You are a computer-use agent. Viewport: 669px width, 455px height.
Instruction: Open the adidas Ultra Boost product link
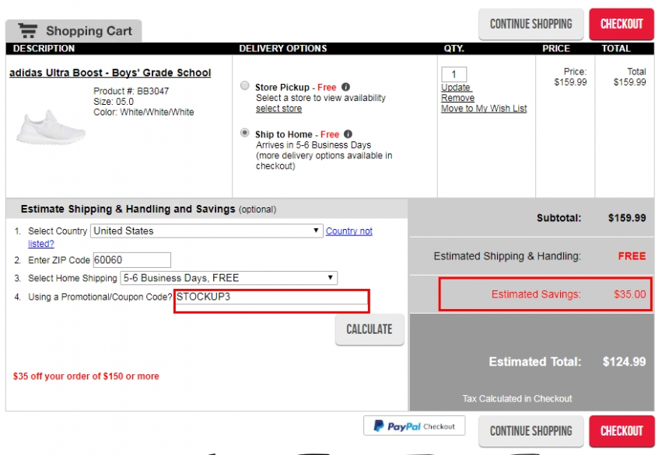point(110,73)
